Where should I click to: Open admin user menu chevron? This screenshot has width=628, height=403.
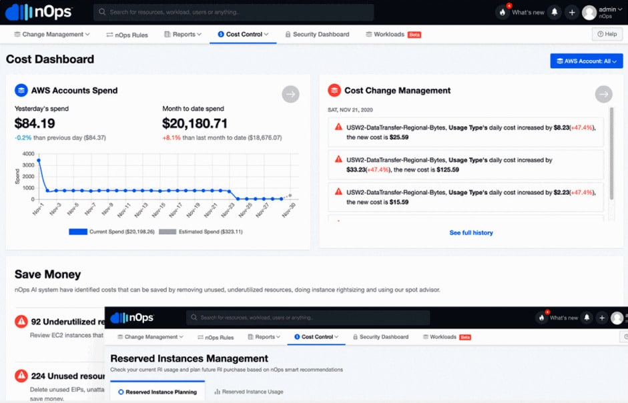(x=621, y=9)
